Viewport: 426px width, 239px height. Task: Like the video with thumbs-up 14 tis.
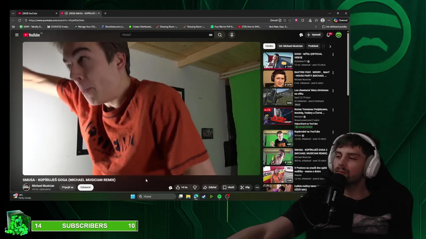(x=182, y=187)
